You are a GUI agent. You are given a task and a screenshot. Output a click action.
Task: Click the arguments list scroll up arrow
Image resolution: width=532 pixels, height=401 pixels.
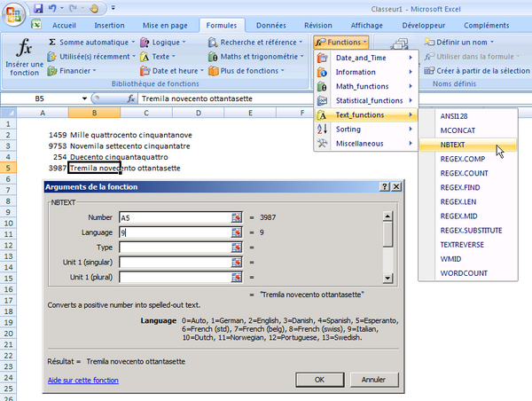tap(387, 216)
